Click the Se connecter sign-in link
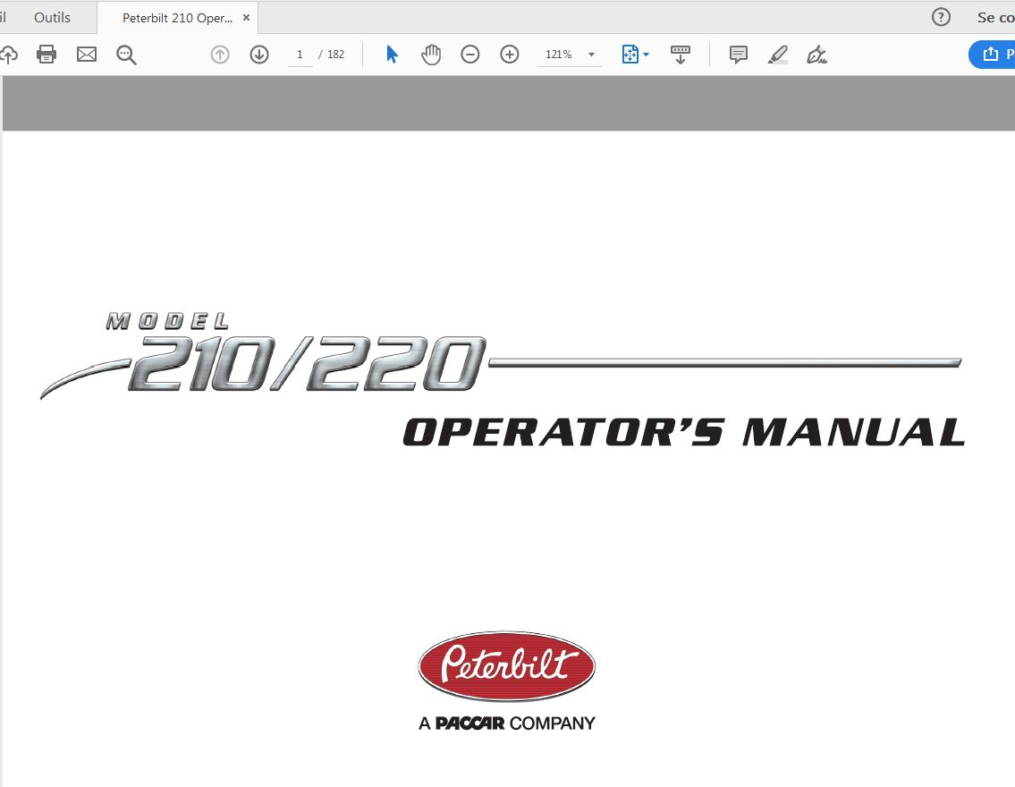The image size is (1015, 787). pos(995,18)
